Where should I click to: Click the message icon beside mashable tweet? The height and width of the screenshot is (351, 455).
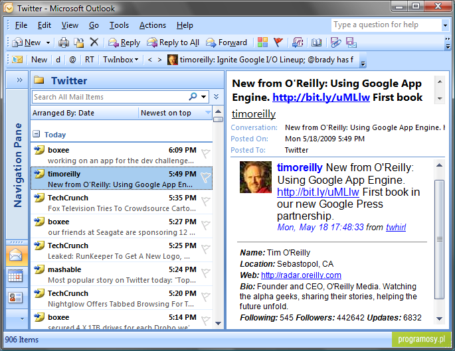[x=39, y=269]
